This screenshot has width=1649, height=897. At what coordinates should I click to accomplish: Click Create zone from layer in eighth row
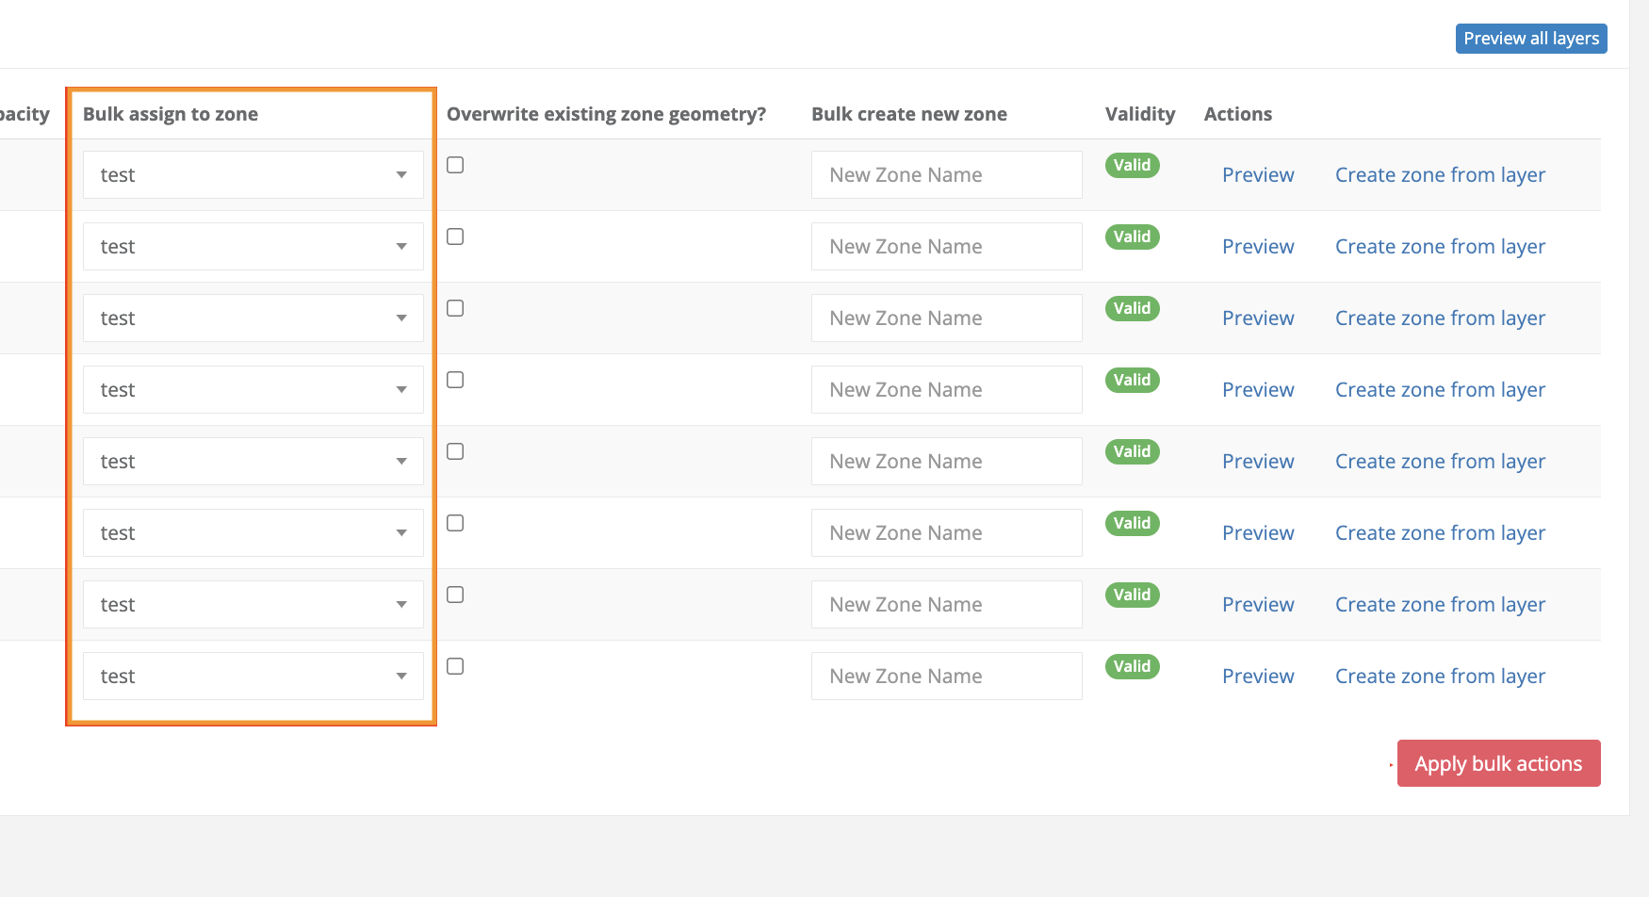[x=1440, y=677]
